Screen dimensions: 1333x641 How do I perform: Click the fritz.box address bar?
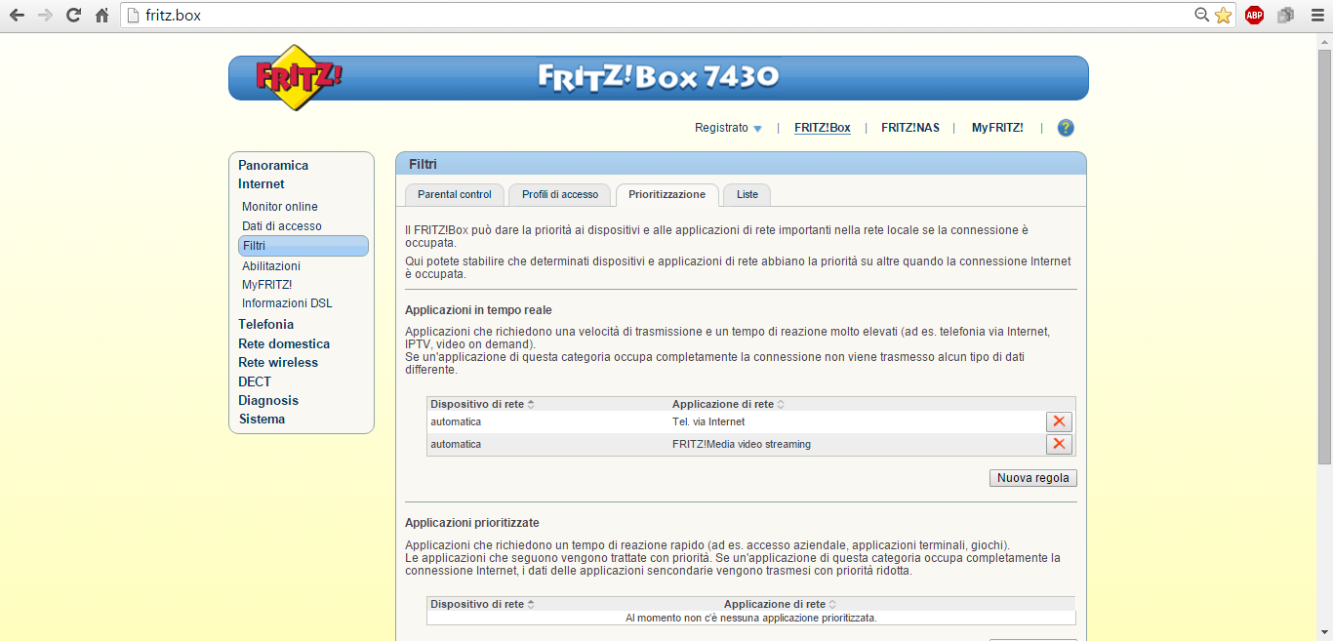(664, 16)
